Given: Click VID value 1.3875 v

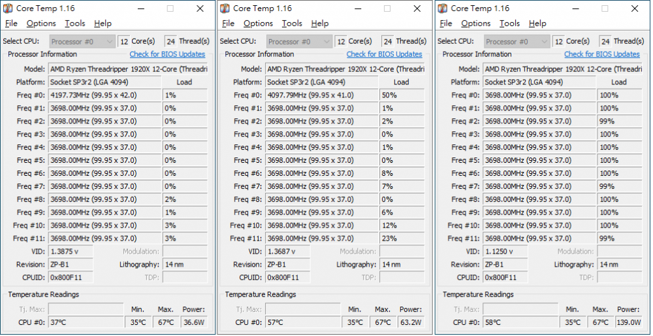Looking at the screenshot, I should click(x=71, y=252).
